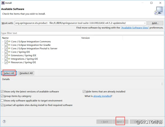Expand Resources / Spring IDE tree node
Image resolution: width=165 pixels, height=127 pixels.
click(x=3, y=62)
